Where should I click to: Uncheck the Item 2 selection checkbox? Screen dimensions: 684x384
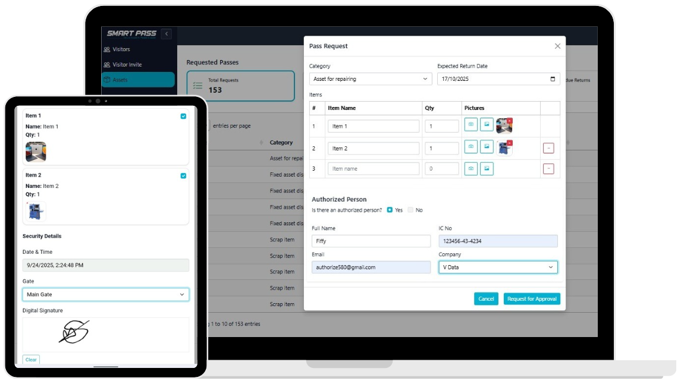coord(183,176)
